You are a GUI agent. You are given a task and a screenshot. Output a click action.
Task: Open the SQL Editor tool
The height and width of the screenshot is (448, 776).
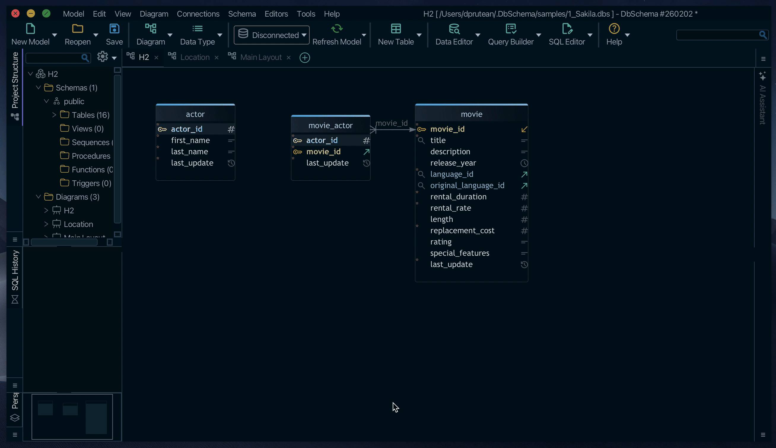(567, 29)
